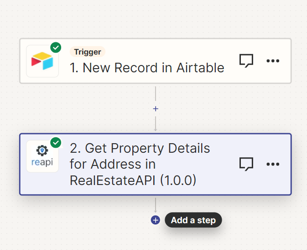Open comments on the Airtable trigger step
The image size is (307, 250).
pos(246,61)
